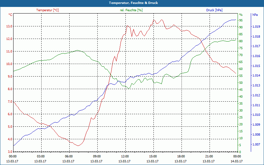Click the '1.009' pressure axis value

tap(256, 125)
